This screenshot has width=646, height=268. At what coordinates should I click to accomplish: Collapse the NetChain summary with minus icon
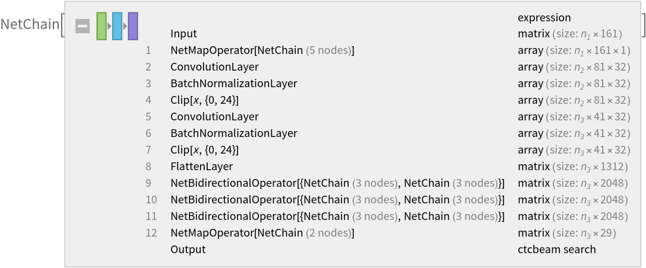(x=83, y=26)
